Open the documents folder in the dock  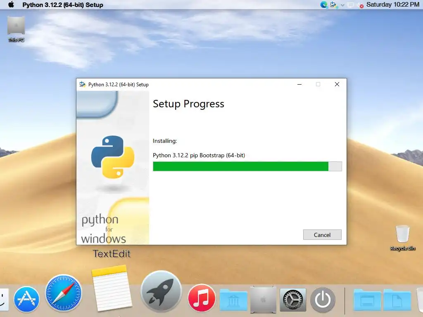[397, 300]
